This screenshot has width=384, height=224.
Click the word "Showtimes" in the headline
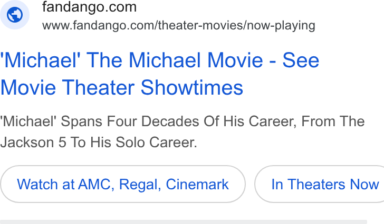192,87
